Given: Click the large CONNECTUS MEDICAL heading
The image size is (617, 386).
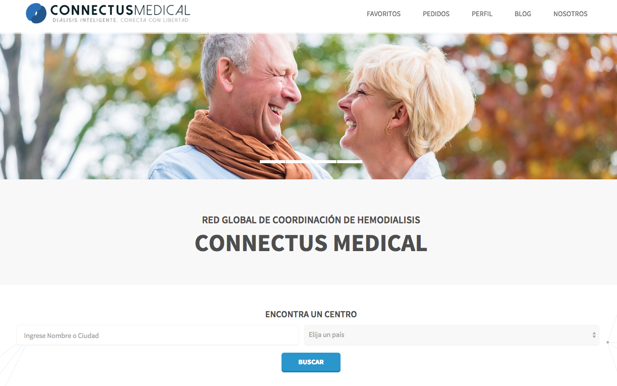Looking at the screenshot, I should (x=311, y=243).
